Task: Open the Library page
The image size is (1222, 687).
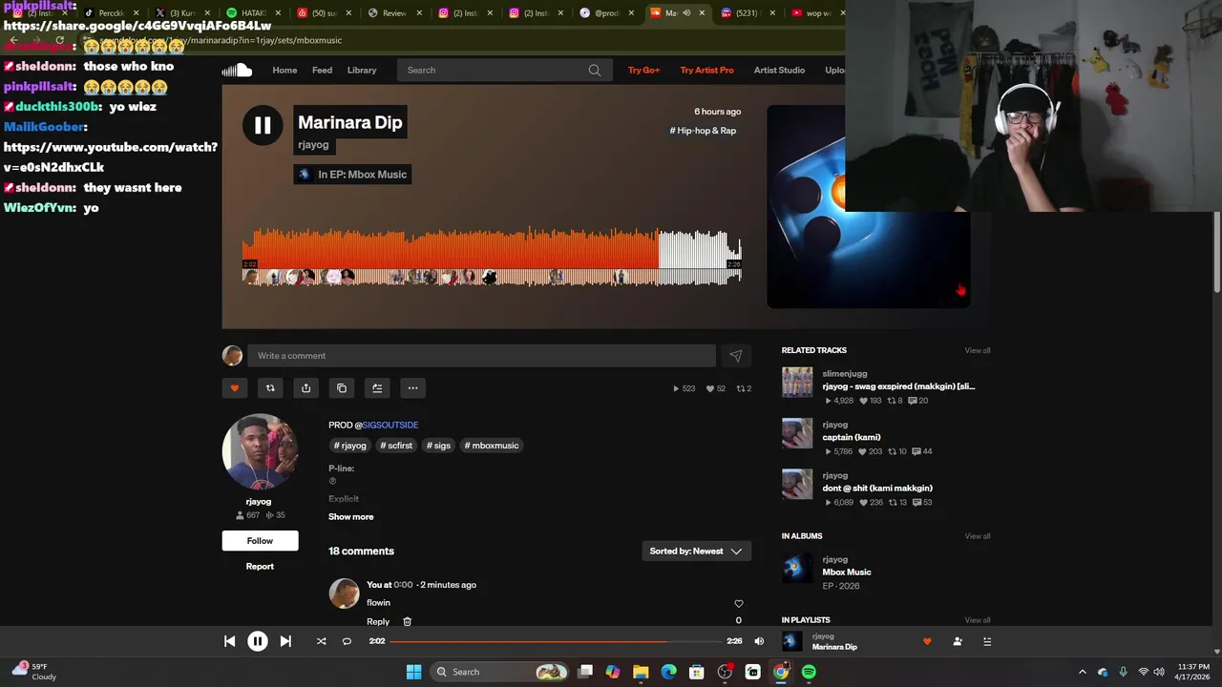Action: click(x=361, y=70)
